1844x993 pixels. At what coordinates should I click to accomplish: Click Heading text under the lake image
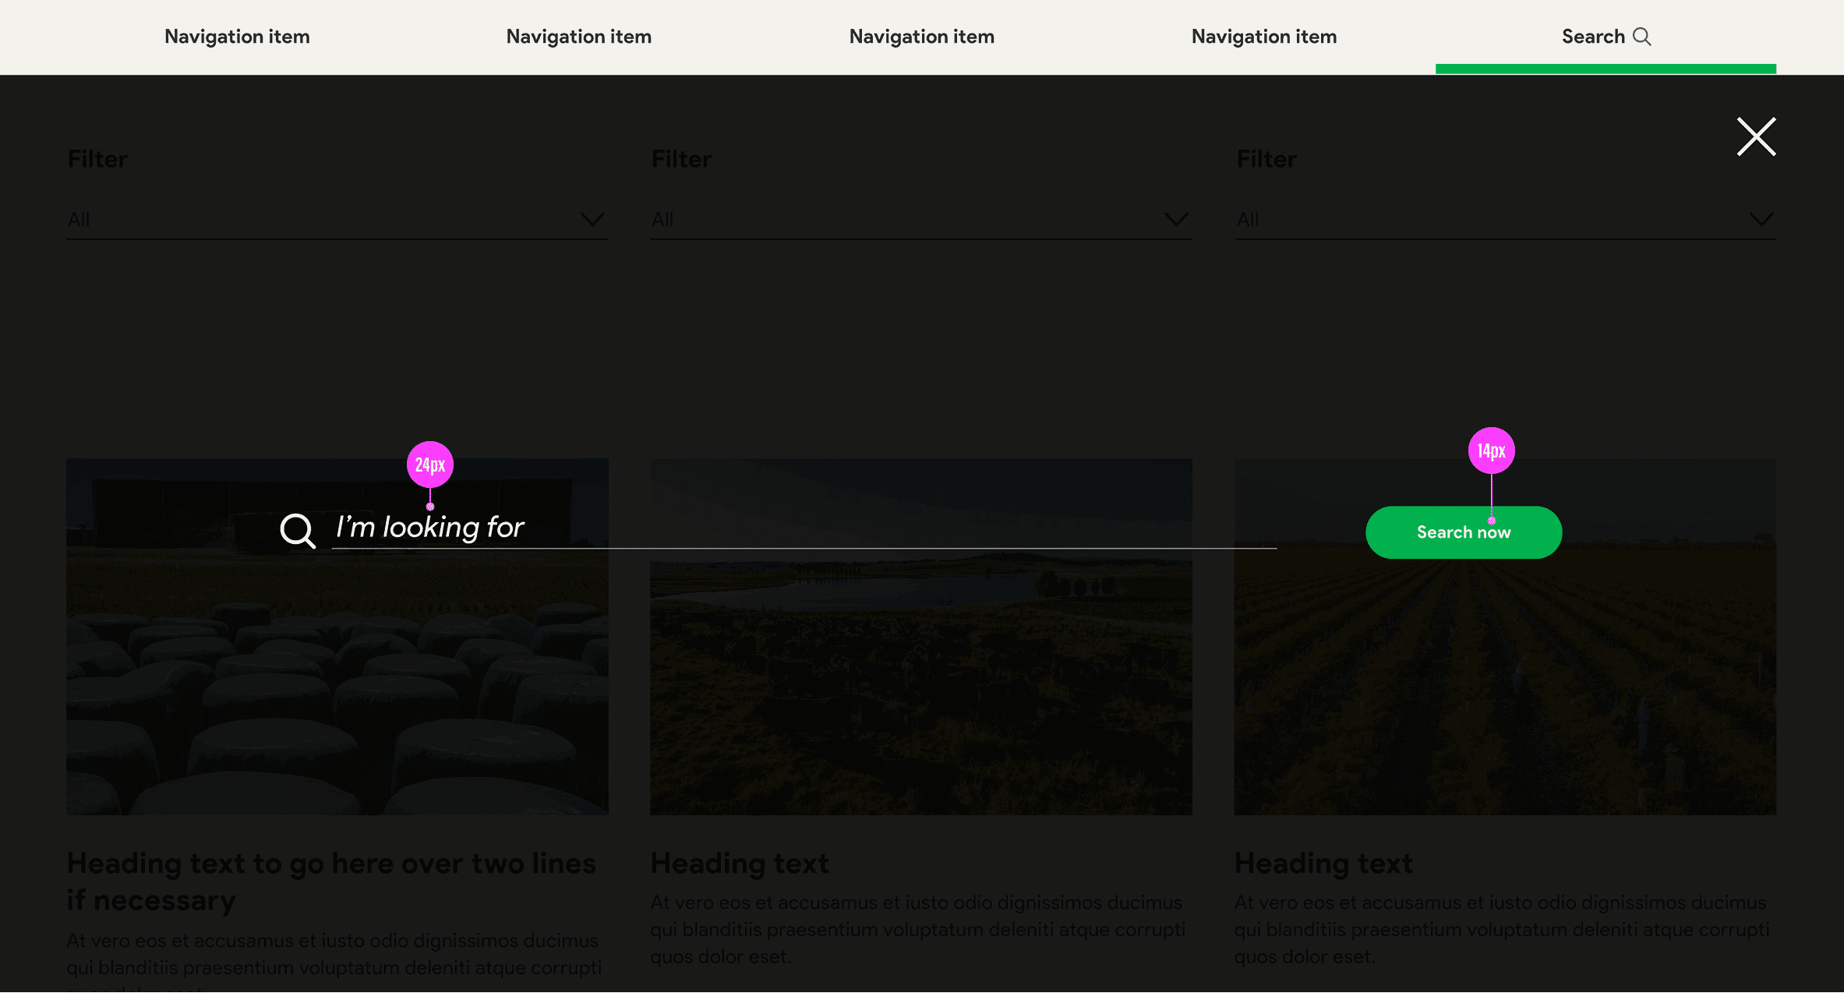739,864
